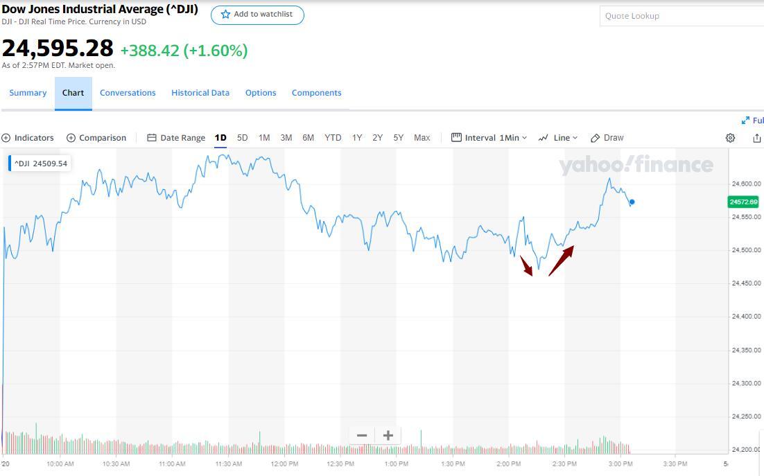Open the Indicators plus icon
Image resolution: width=764 pixels, height=476 pixels.
[x=6, y=138]
